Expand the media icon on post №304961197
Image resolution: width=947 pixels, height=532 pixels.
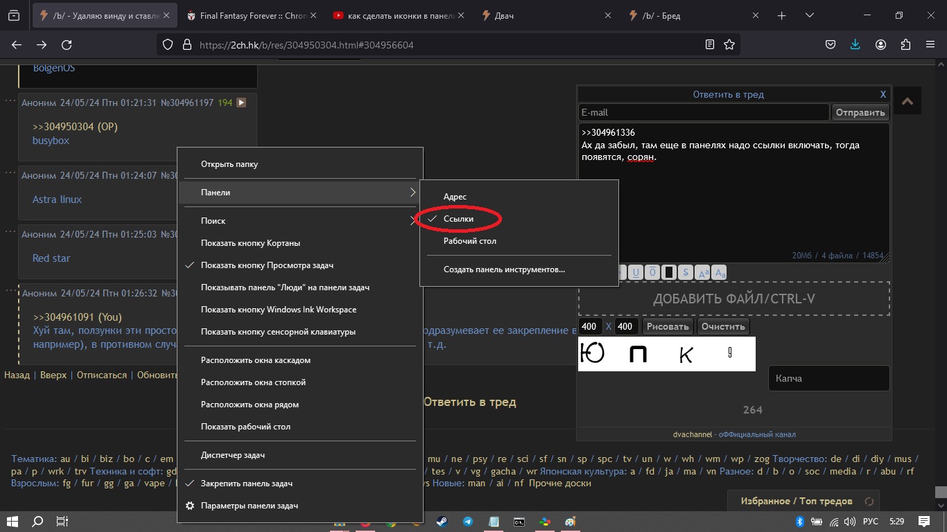241,103
